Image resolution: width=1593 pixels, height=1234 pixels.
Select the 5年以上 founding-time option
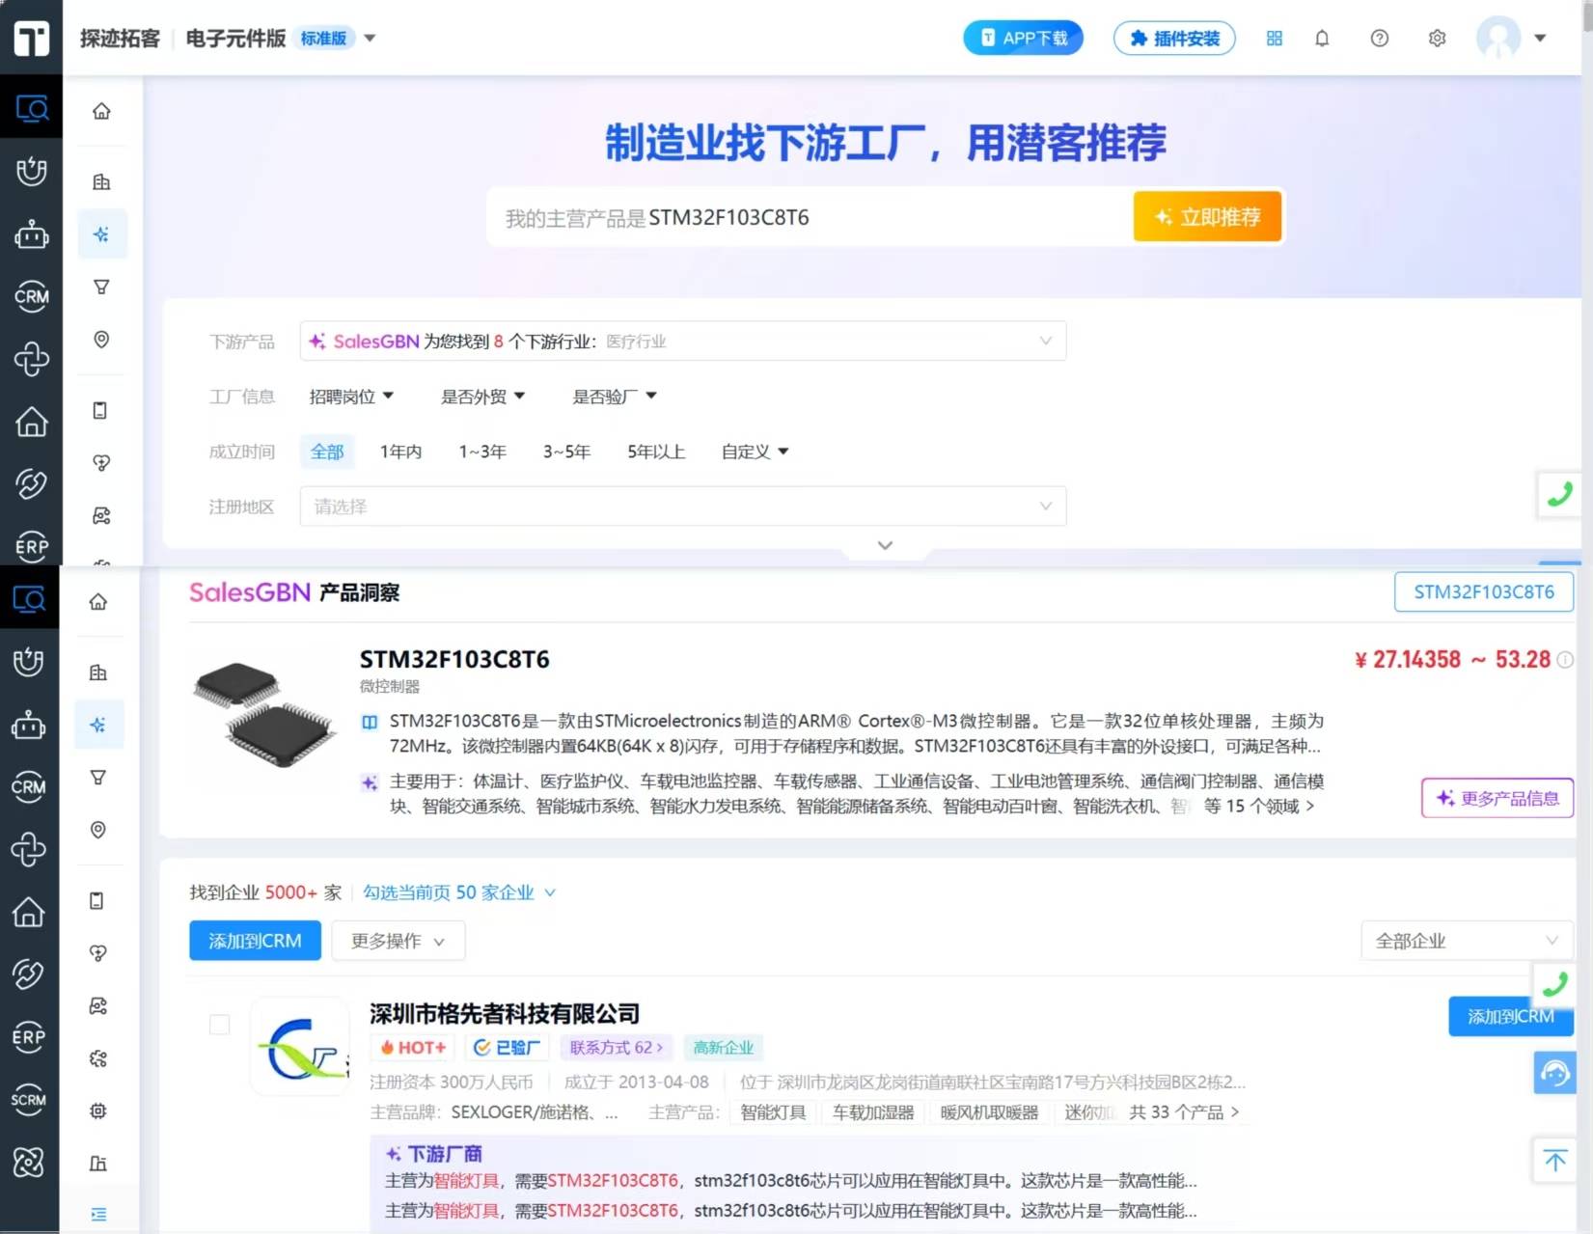(x=656, y=452)
